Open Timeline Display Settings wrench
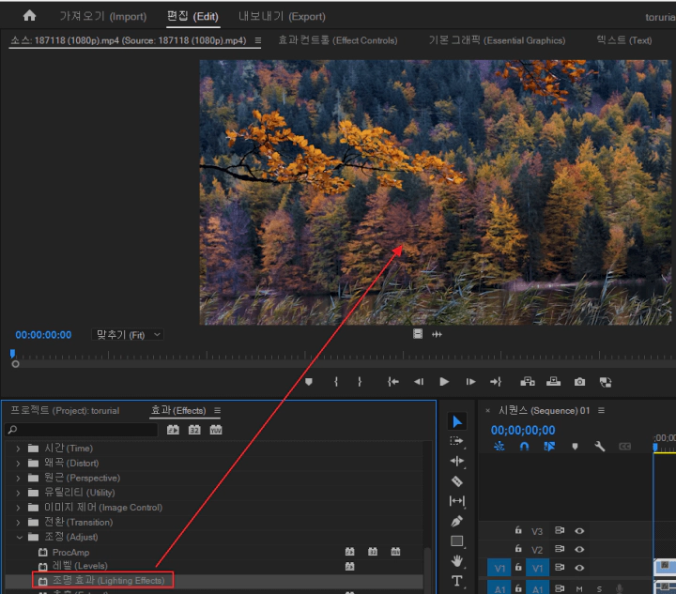Viewport: 676px width, 594px height. pos(600,447)
